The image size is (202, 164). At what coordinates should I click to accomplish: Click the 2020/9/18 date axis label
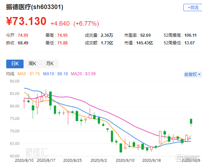coord(151,161)
